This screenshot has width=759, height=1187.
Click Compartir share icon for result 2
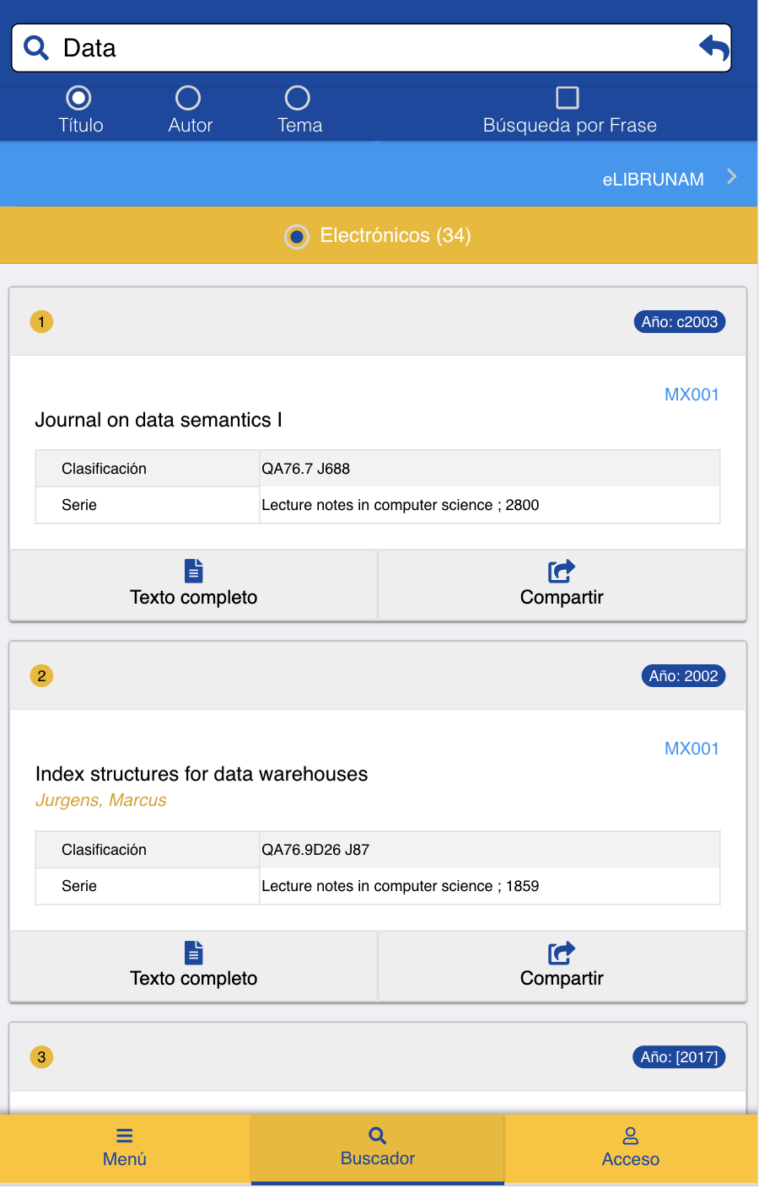pos(562,952)
